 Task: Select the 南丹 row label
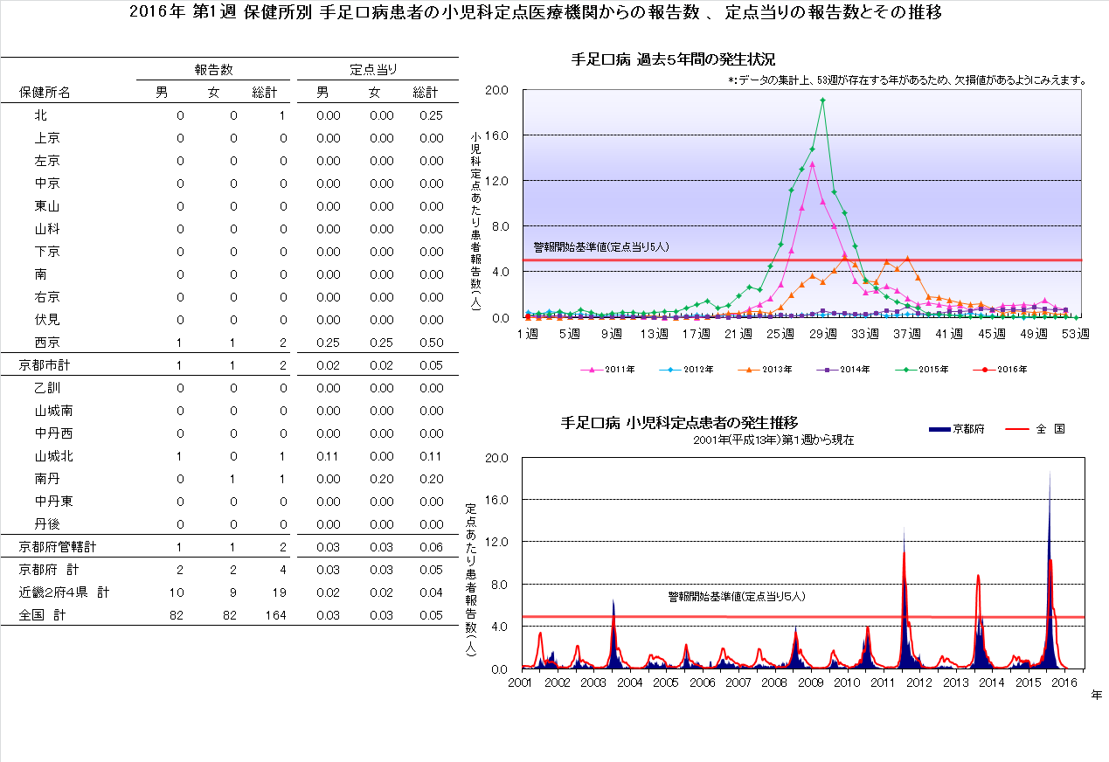point(47,479)
